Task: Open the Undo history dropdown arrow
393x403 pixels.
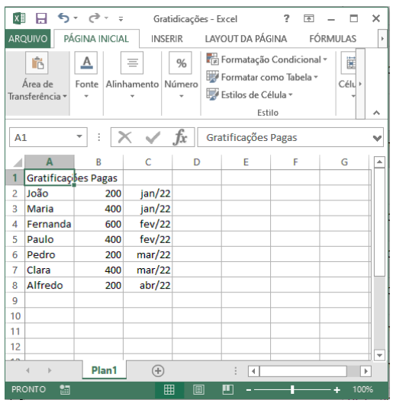Action: 76,18
